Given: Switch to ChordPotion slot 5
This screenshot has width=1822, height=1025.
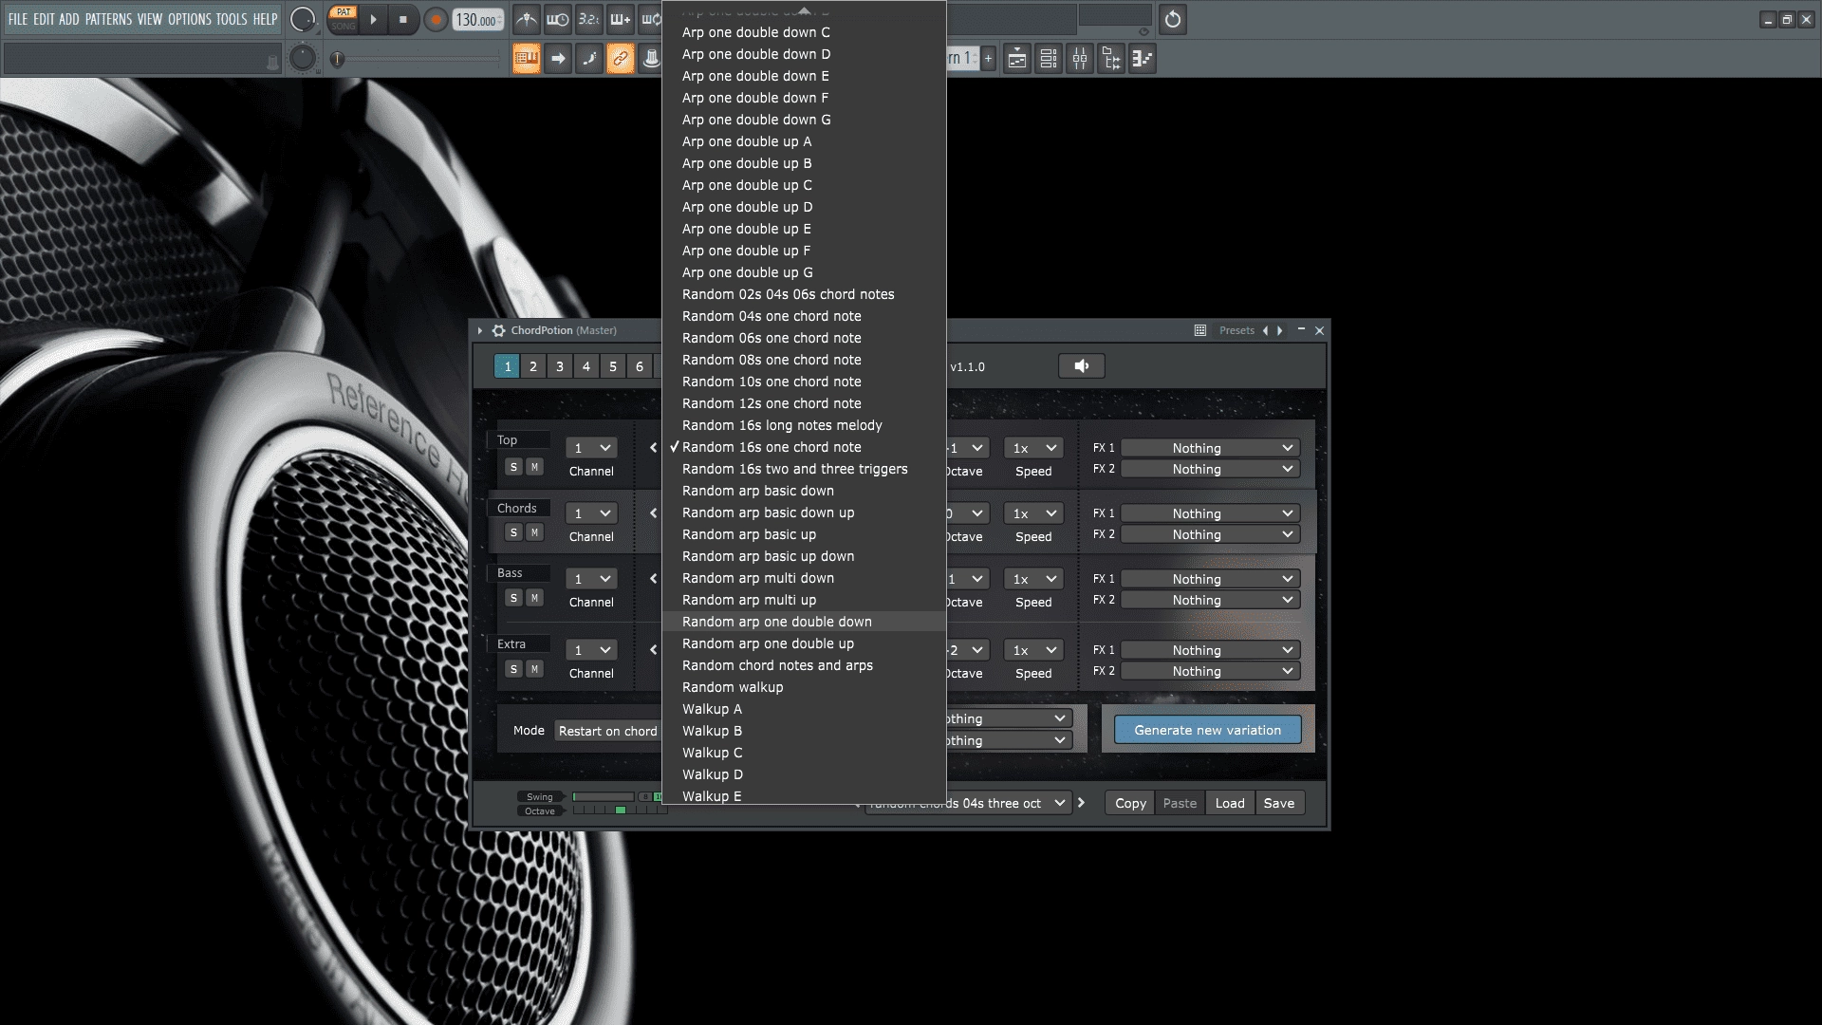Looking at the screenshot, I should (x=613, y=366).
